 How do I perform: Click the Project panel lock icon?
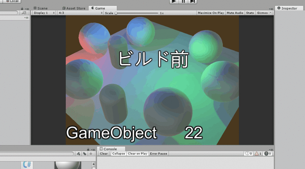pos(88,149)
